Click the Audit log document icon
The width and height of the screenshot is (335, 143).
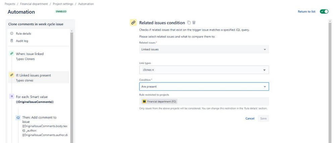click(12, 41)
